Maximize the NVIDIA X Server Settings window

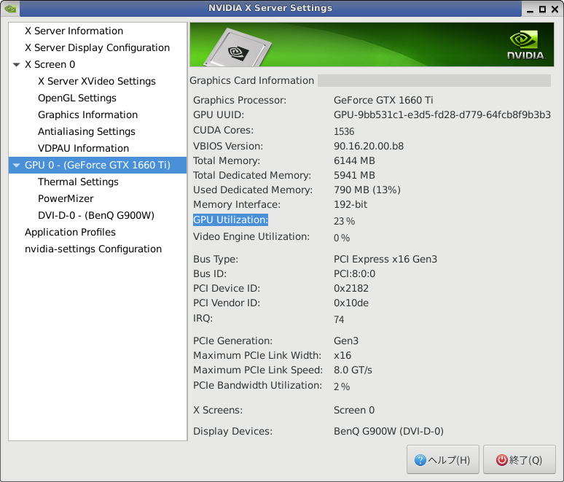pyautogui.click(x=542, y=9)
